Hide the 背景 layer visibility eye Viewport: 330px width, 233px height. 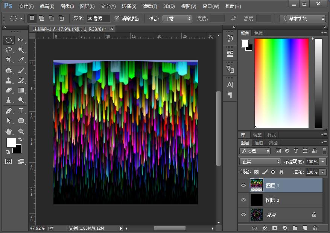click(x=243, y=215)
